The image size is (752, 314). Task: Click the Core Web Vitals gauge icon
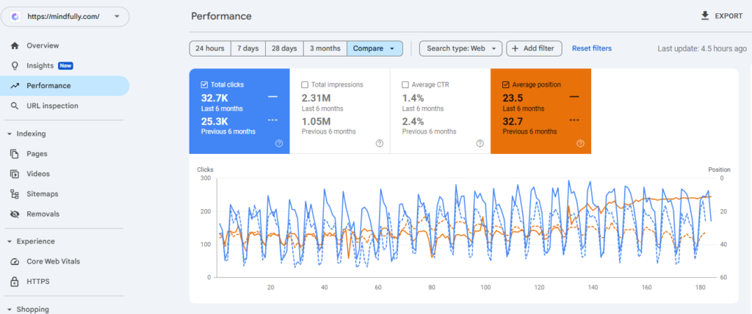pos(14,261)
